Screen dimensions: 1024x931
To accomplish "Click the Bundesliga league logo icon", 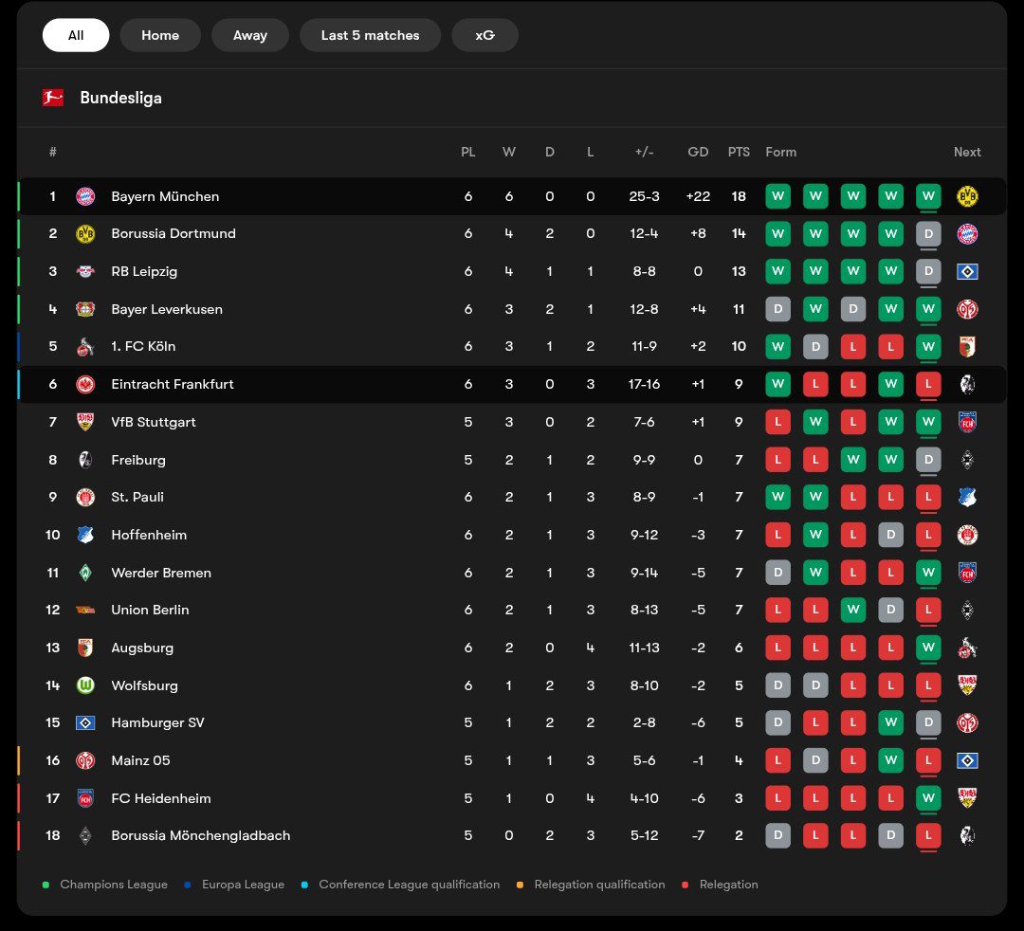I will click(53, 98).
